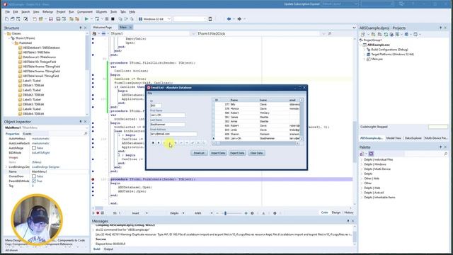Viewport: 453px width, 255px height.
Task: Click the editor zoom slider handle
Action: pyautogui.click(x=225, y=213)
